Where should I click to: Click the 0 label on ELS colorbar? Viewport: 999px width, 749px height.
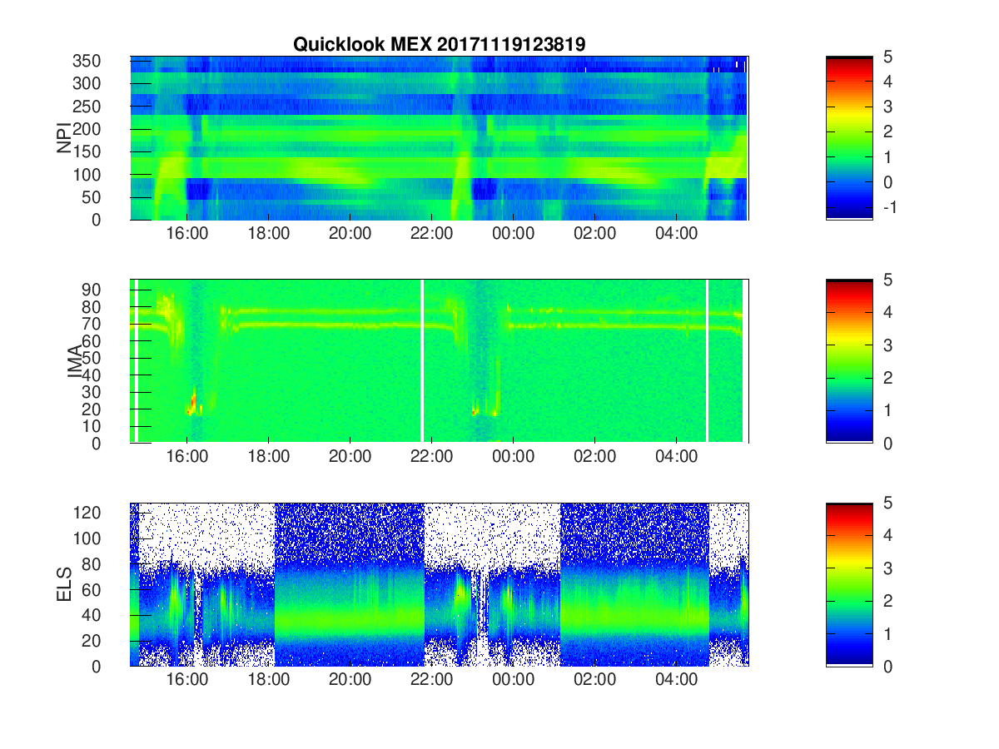point(887,666)
